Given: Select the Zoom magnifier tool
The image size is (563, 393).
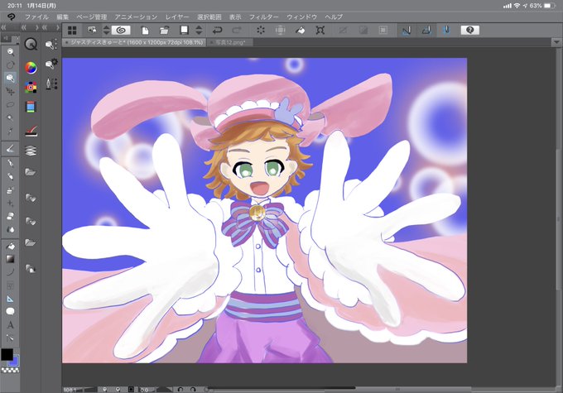Looking at the screenshot, I should [11, 51].
